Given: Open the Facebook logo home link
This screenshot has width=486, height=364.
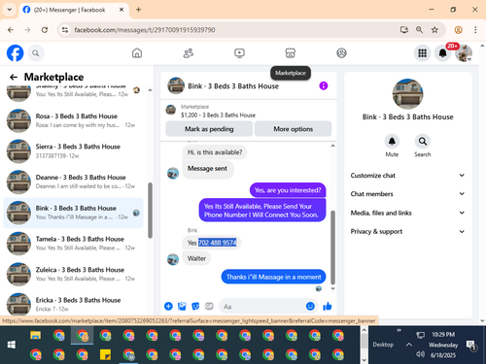Looking at the screenshot, I should (15, 53).
